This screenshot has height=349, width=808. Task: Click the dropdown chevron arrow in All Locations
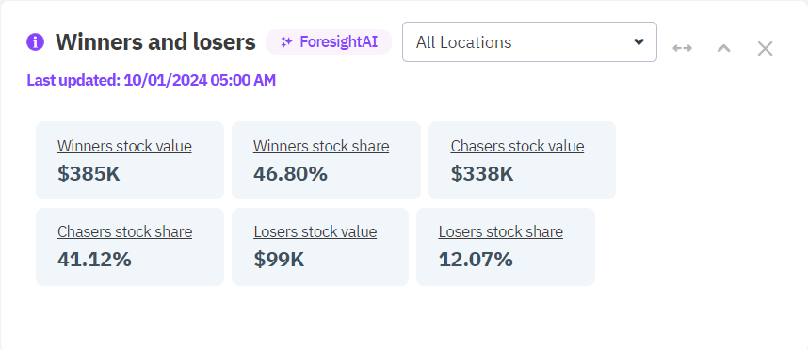click(638, 41)
